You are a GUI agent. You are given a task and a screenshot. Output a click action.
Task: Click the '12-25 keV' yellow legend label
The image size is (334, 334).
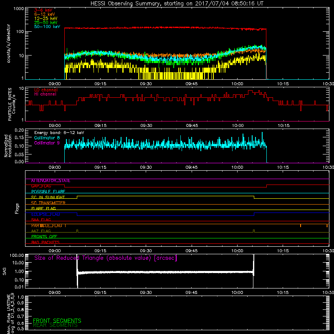46,18
